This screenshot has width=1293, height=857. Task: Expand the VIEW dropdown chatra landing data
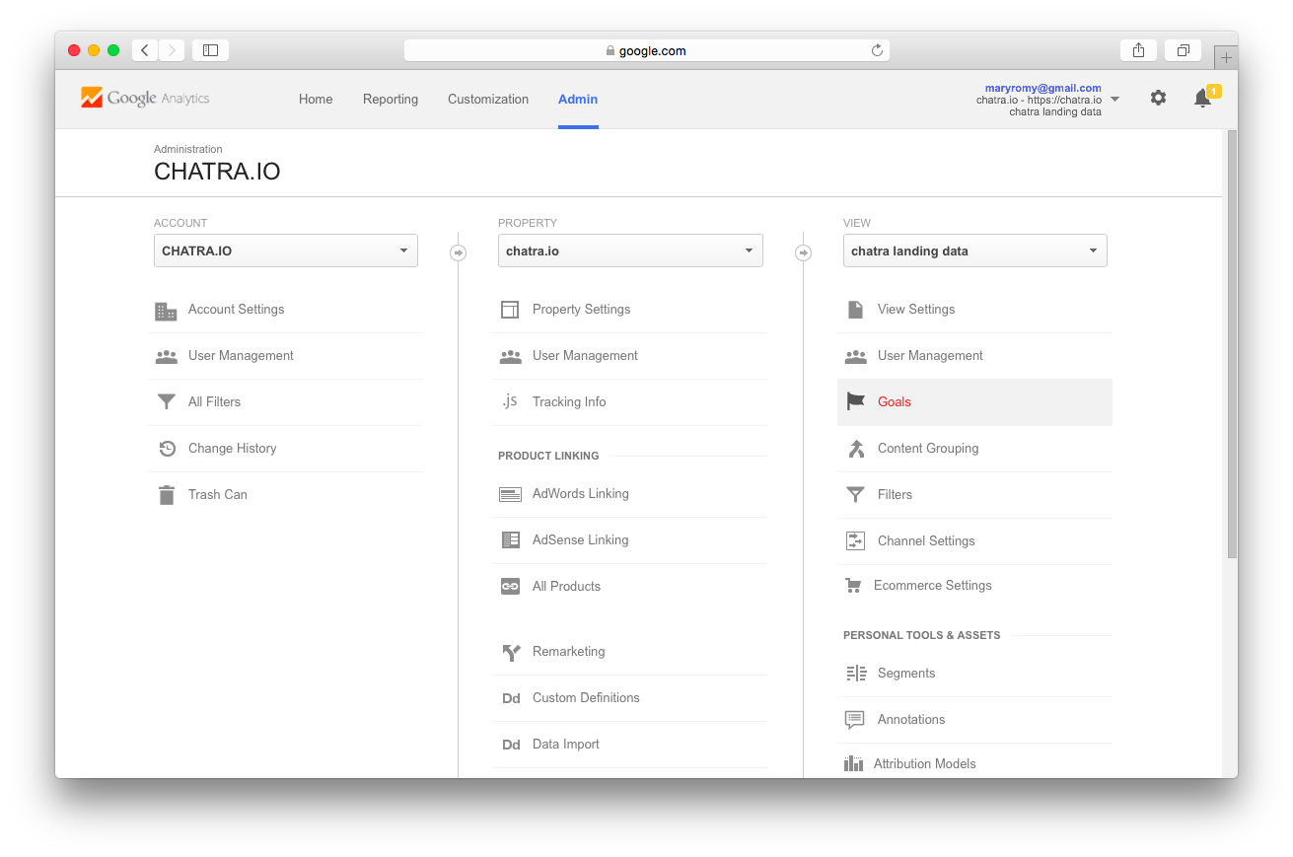974,250
